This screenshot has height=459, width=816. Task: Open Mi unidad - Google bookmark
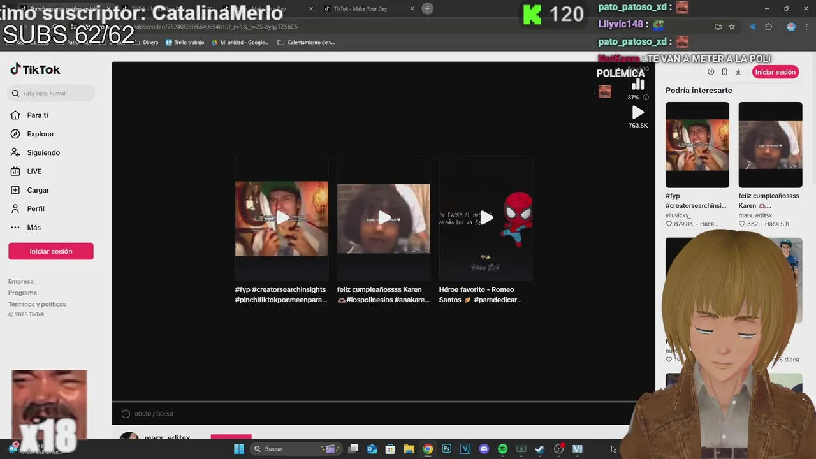(x=240, y=43)
